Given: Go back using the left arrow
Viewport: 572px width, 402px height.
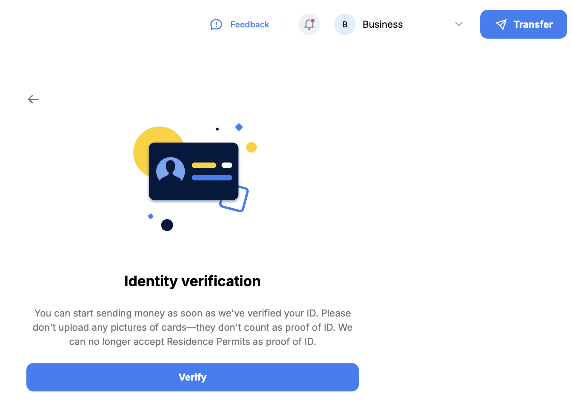Looking at the screenshot, I should [x=33, y=99].
